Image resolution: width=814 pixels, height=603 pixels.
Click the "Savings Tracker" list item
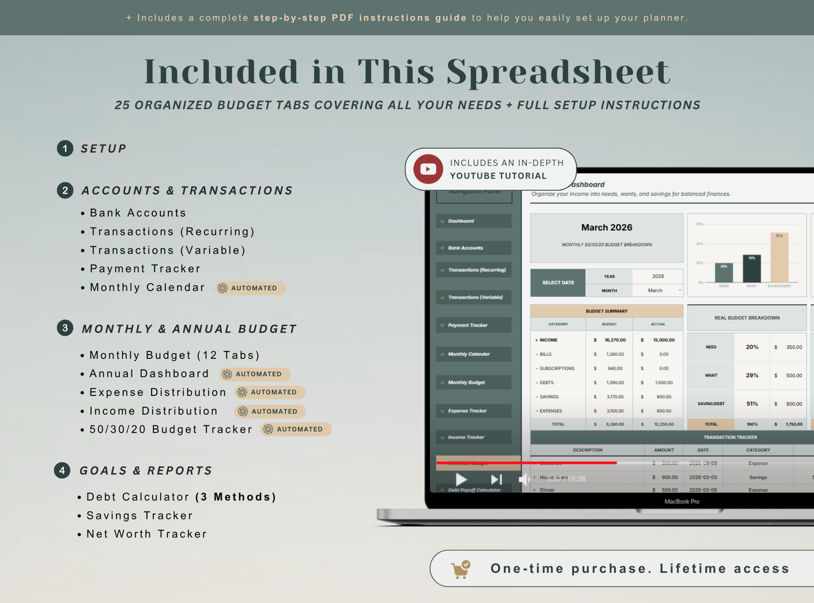[x=139, y=515]
